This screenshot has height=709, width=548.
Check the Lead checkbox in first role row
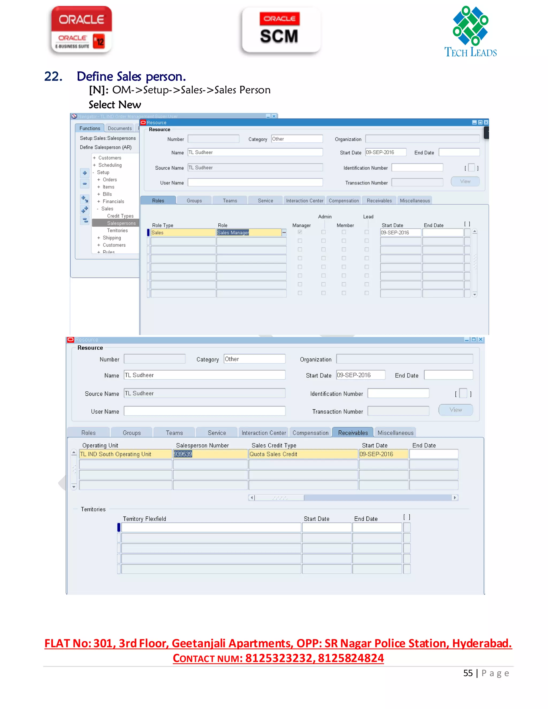pyautogui.click(x=367, y=232)
